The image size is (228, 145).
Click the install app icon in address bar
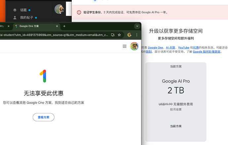113,35
